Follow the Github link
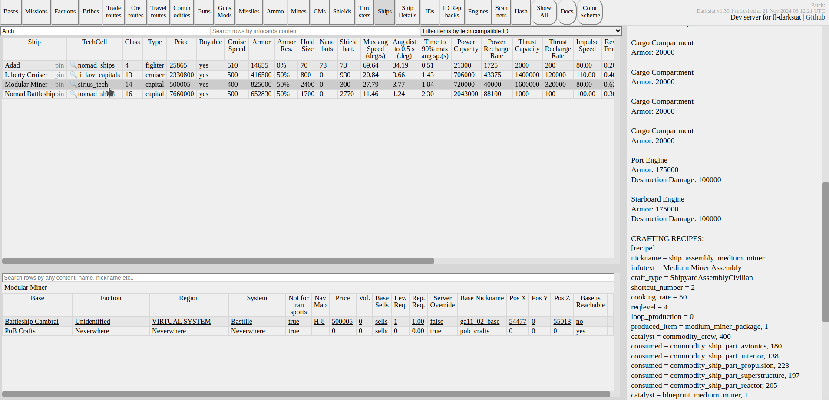Screen dimensions: 829x400 (815, 17)
